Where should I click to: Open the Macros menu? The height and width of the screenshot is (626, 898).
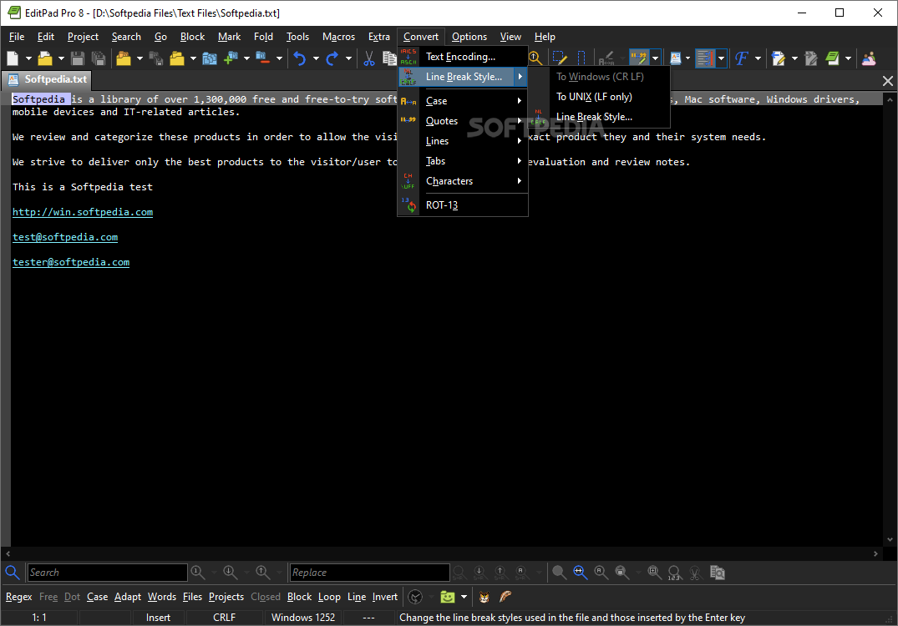(x=338, y=37)
